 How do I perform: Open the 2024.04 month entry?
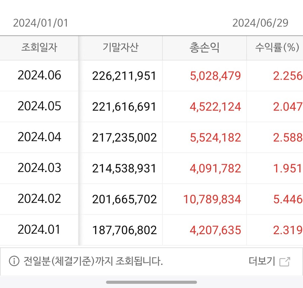pyautogui.click(x=39, y=137)
